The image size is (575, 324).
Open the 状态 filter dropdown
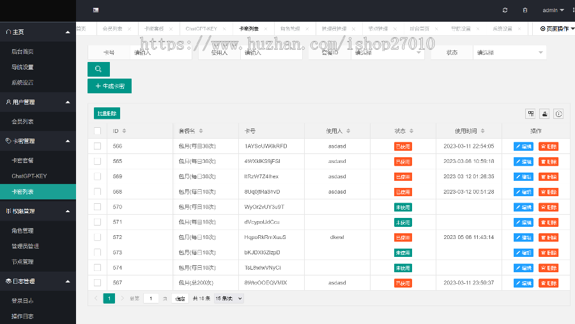pyautogui.click(x=509, y=52)
